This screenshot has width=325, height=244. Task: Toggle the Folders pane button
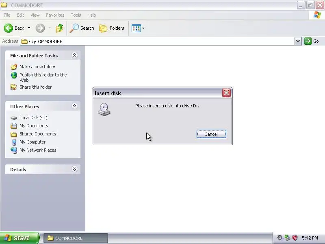pos(111,28)
